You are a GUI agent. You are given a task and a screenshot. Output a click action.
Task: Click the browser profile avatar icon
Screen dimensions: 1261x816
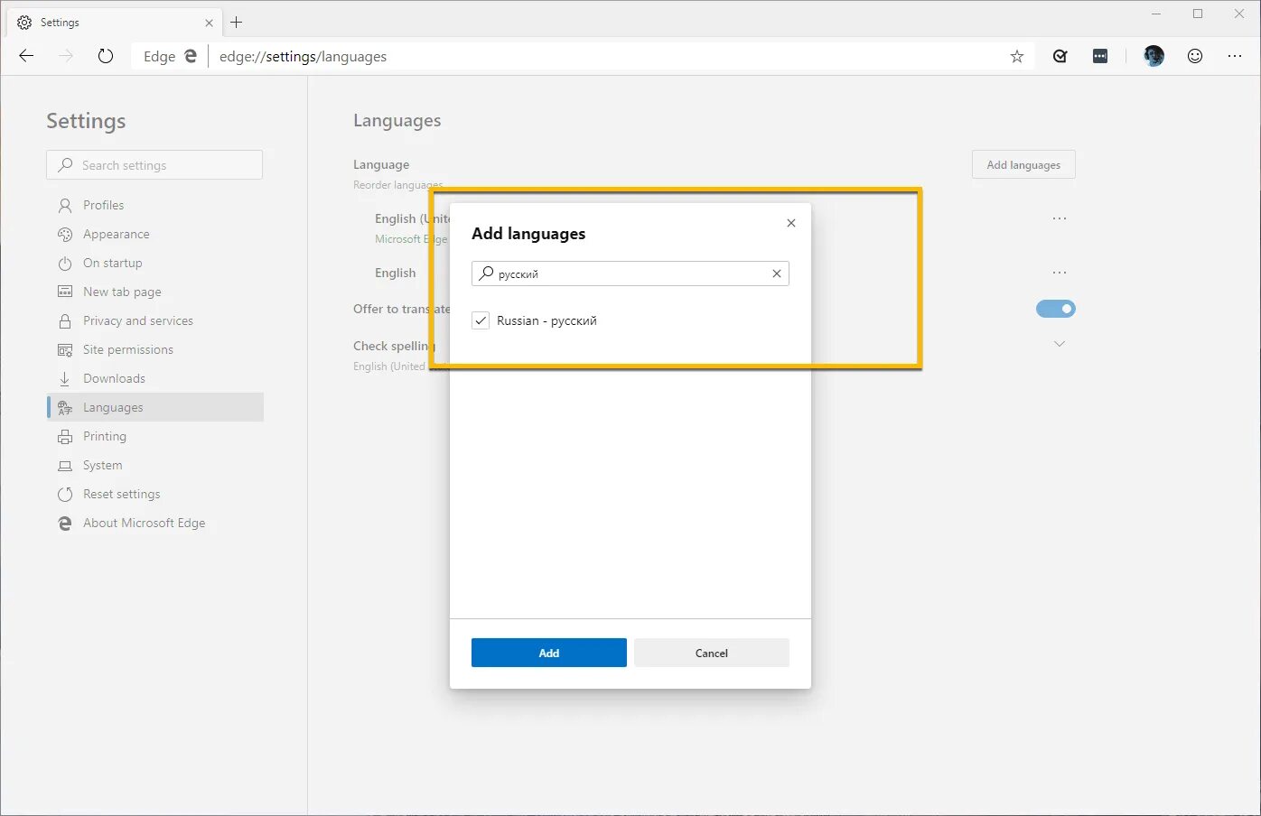coord(1153,55)
